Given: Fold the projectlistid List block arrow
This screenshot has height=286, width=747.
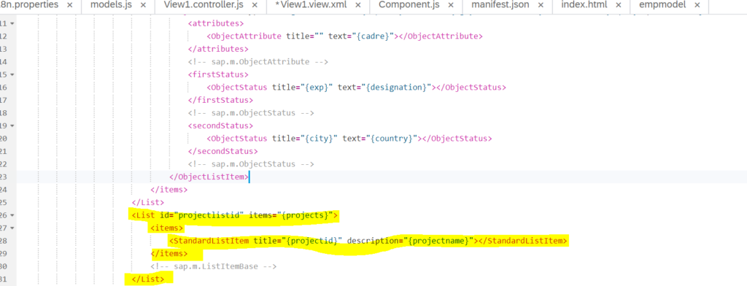Looking at the screenshot, I should click(12, 215).
